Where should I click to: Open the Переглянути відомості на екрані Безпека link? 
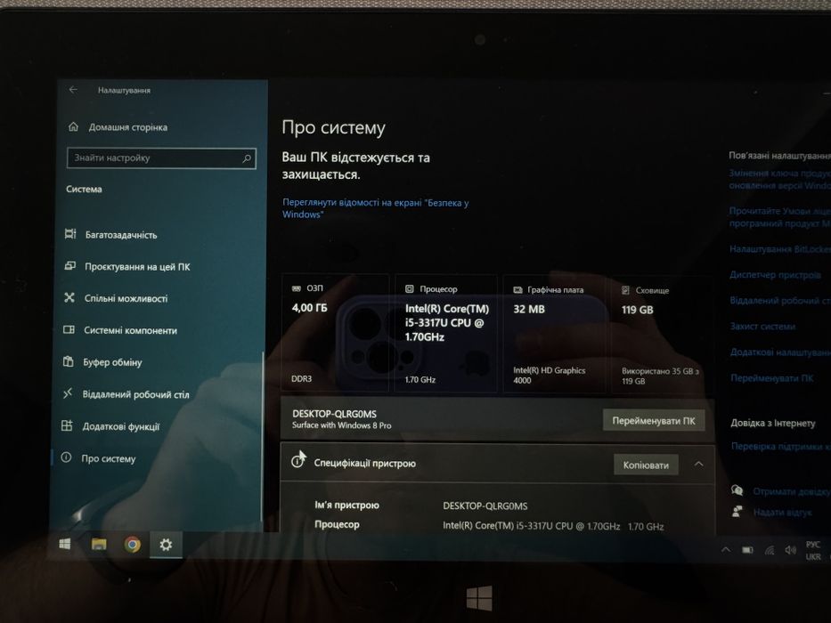click(375, 208)
